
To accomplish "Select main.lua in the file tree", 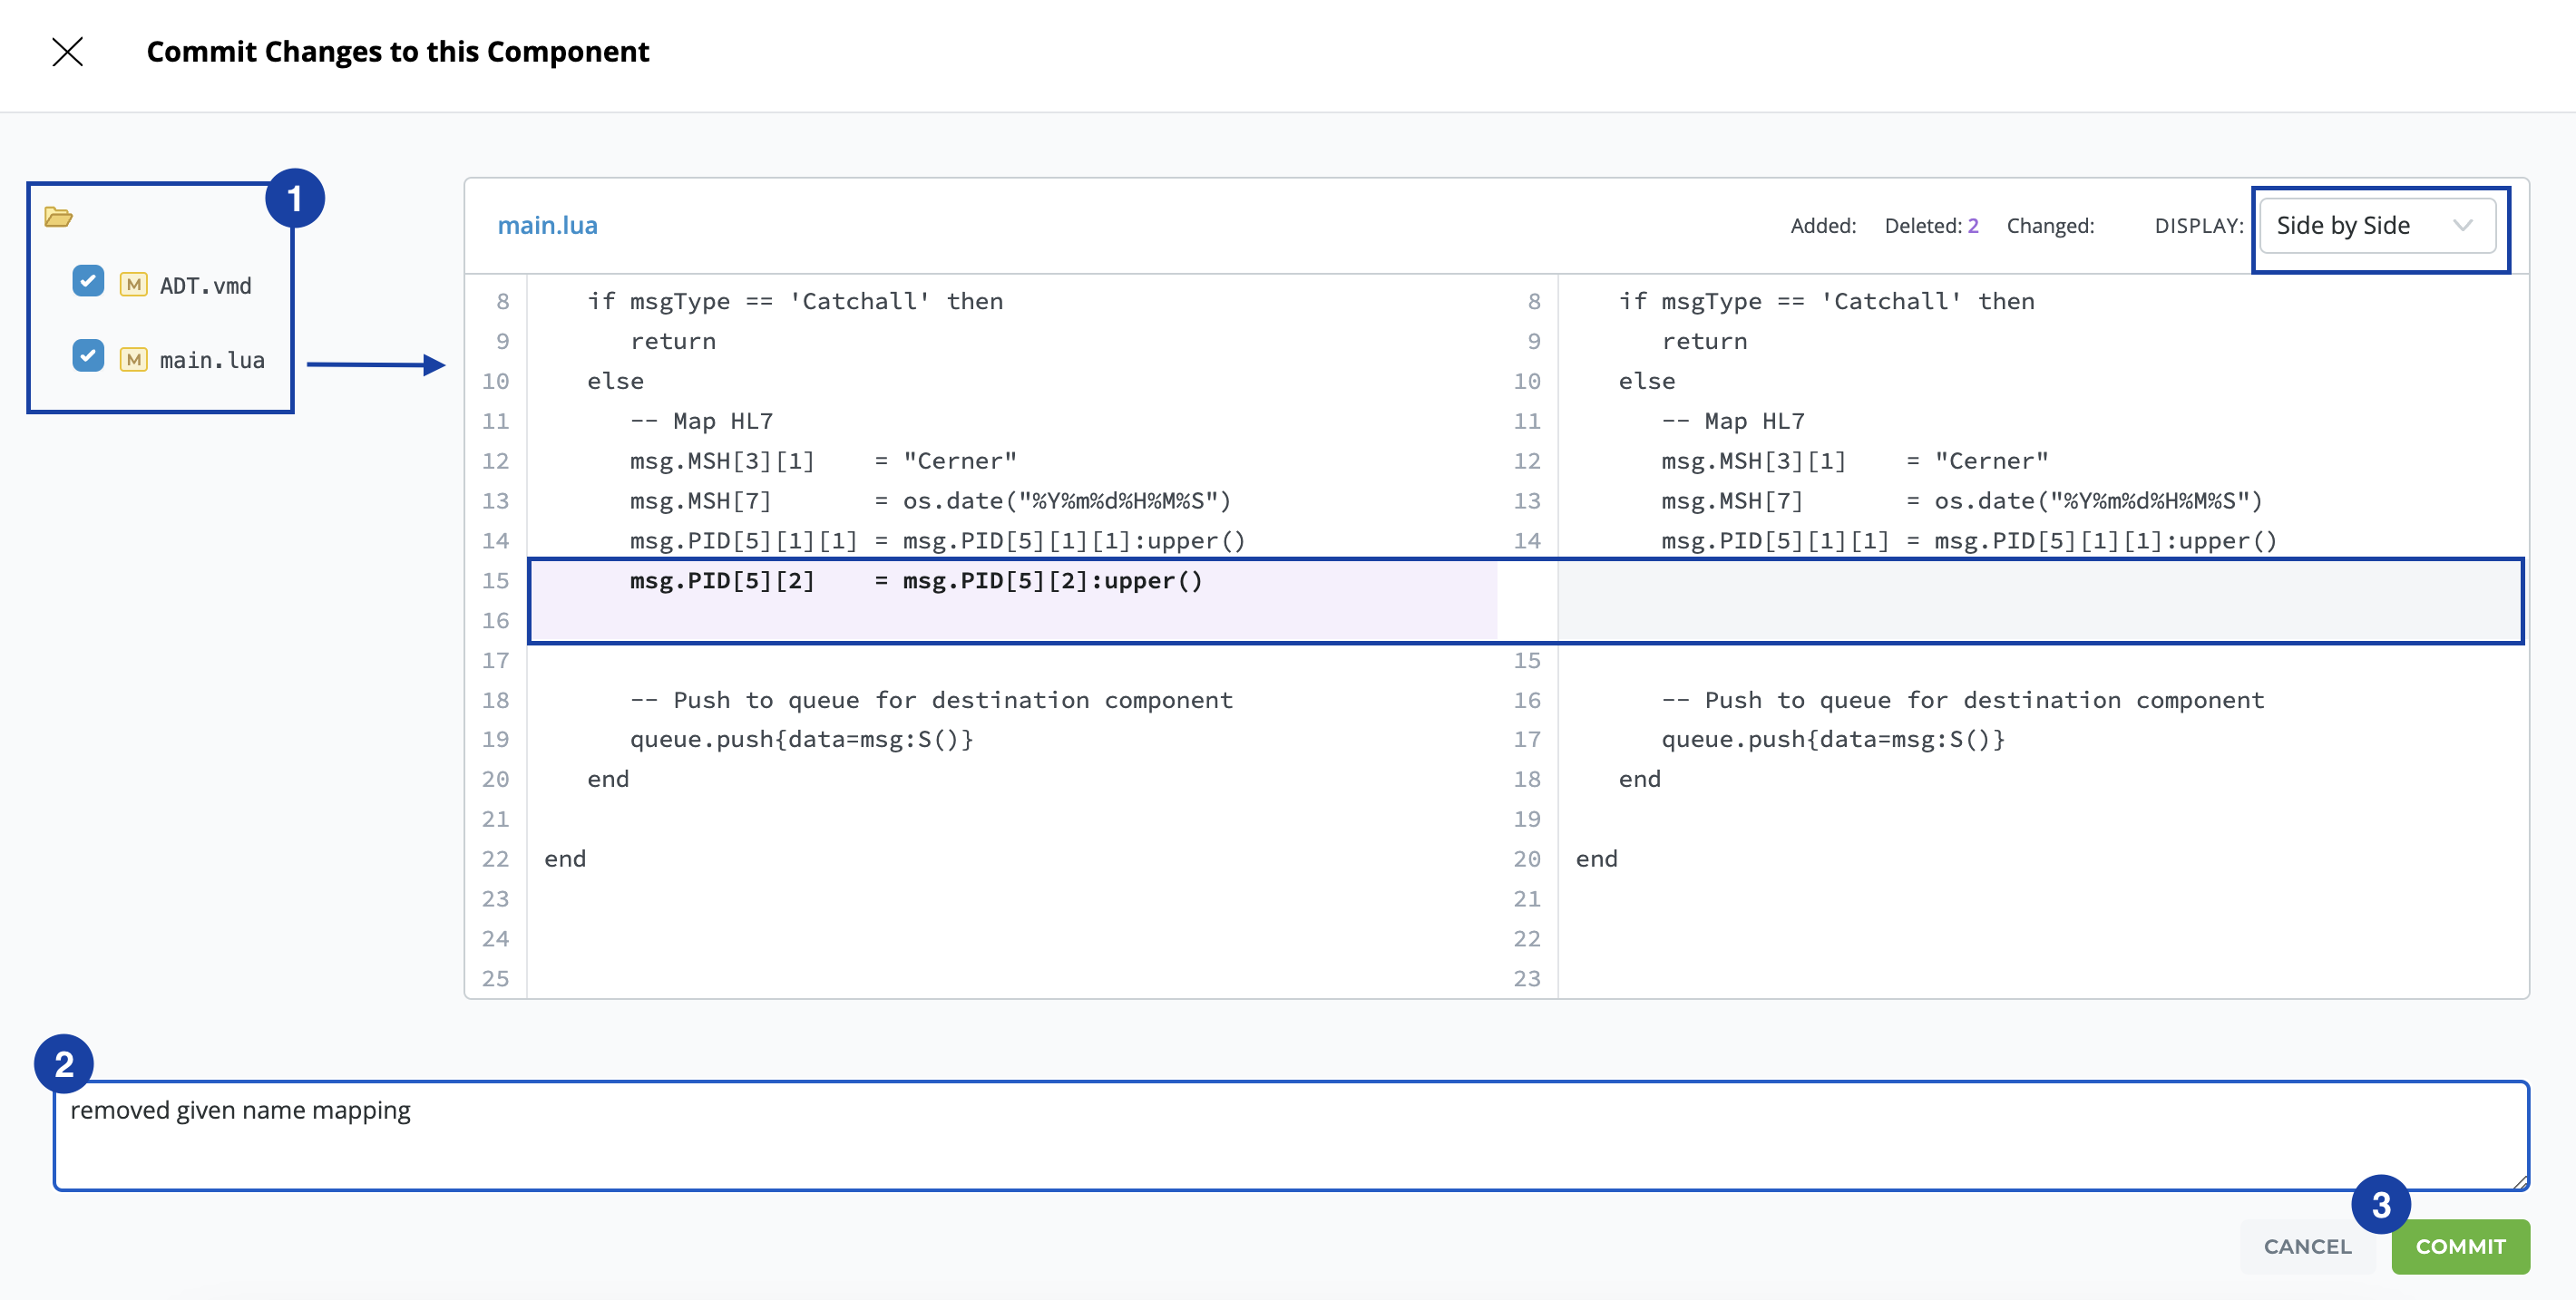I will coord(212,361).
